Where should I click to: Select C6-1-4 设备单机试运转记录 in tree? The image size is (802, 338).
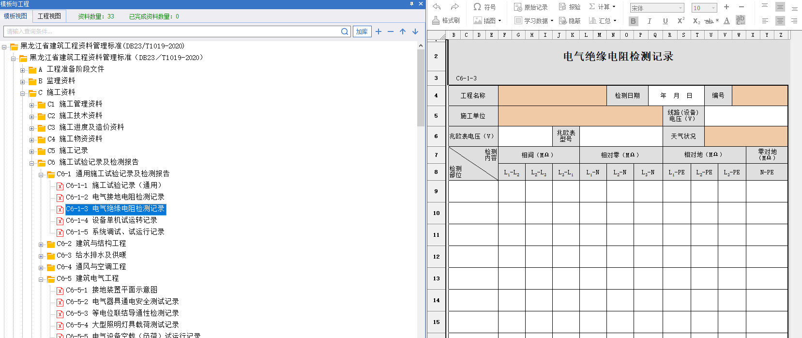(111, 220)
